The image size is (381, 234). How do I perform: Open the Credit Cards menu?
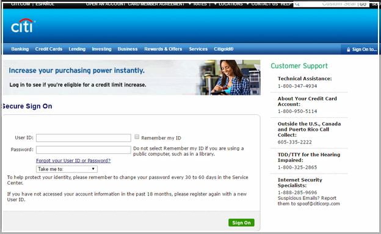(x=49, y=49)
